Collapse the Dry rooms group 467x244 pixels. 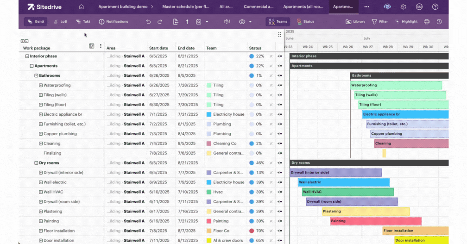pyautogui.click(x=36, y=163)
